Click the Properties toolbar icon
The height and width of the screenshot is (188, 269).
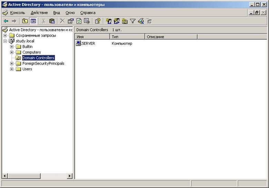pos(70,21)
